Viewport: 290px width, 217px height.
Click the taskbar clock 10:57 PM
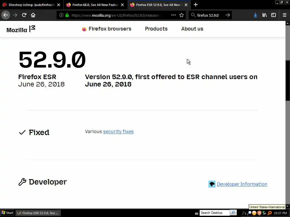pos(280,213)
